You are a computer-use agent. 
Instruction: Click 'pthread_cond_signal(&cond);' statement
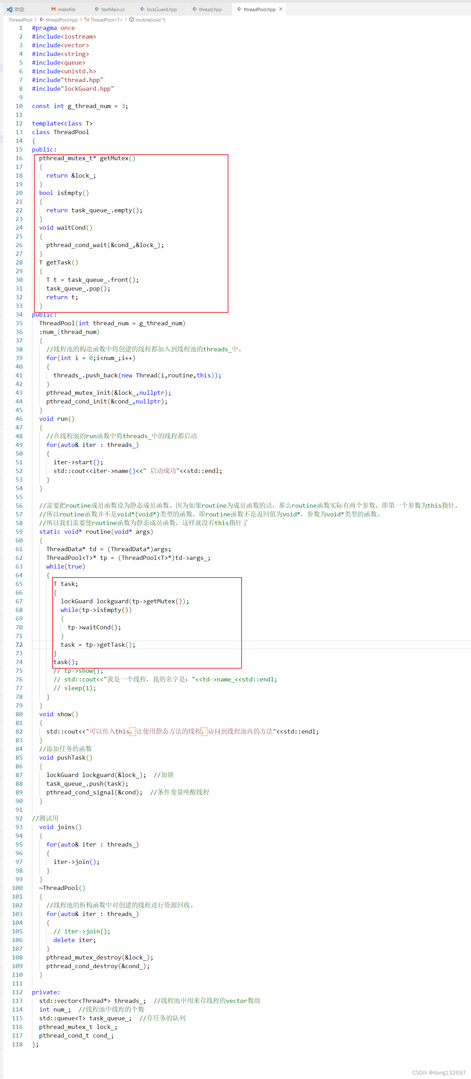tap(94, 793)
